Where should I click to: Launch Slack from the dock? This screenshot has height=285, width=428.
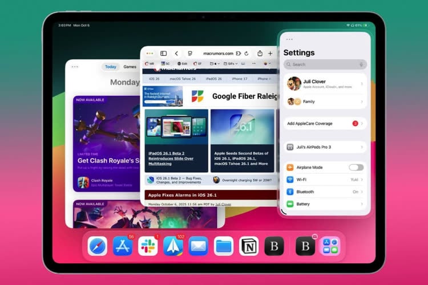click(x=148, y=246)
